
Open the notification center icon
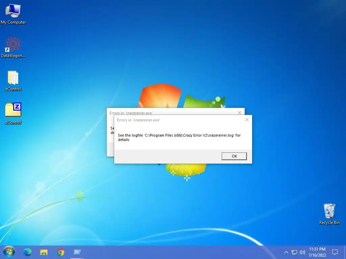pyautogui.click(x=335, y=252)
